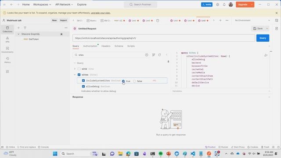
Task: Collapse the Query root node
Action: point(75,63)
